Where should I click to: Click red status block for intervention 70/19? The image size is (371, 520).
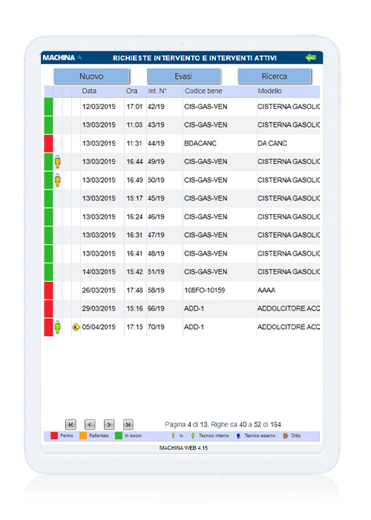pyautogui.click(x=49, y=328)
